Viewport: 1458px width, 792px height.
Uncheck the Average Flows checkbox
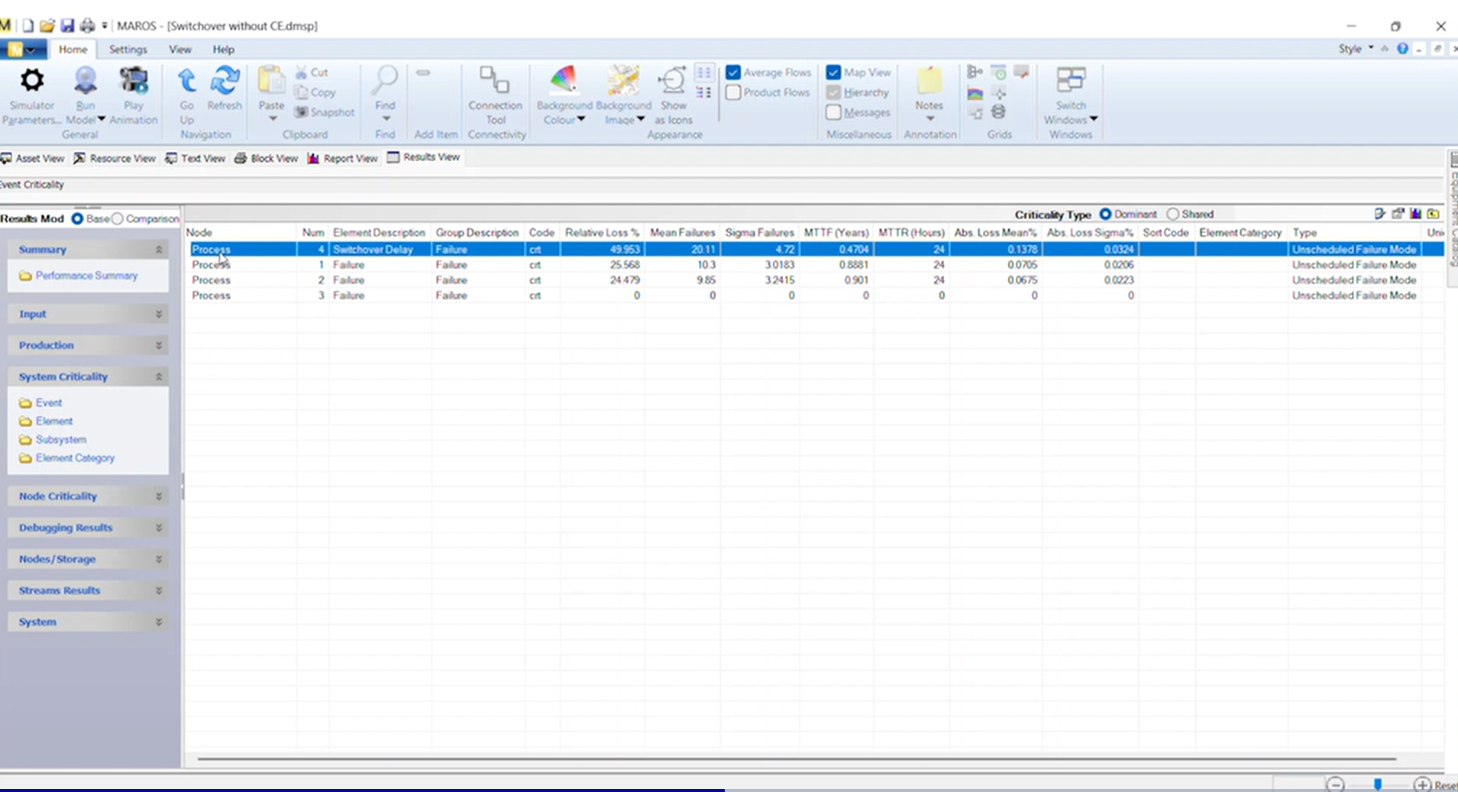click(x=733, y=73)
